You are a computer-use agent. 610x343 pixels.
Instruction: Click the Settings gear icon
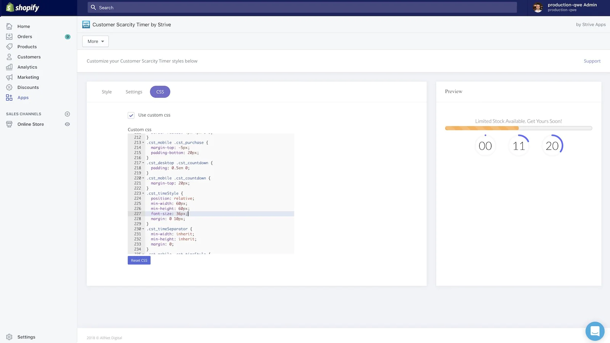[10, 337]
